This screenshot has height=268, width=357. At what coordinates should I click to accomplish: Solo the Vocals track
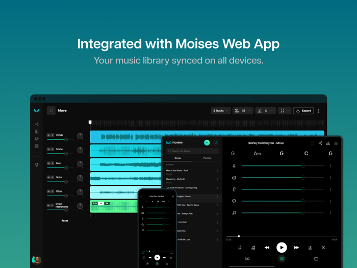coord(53,135)
